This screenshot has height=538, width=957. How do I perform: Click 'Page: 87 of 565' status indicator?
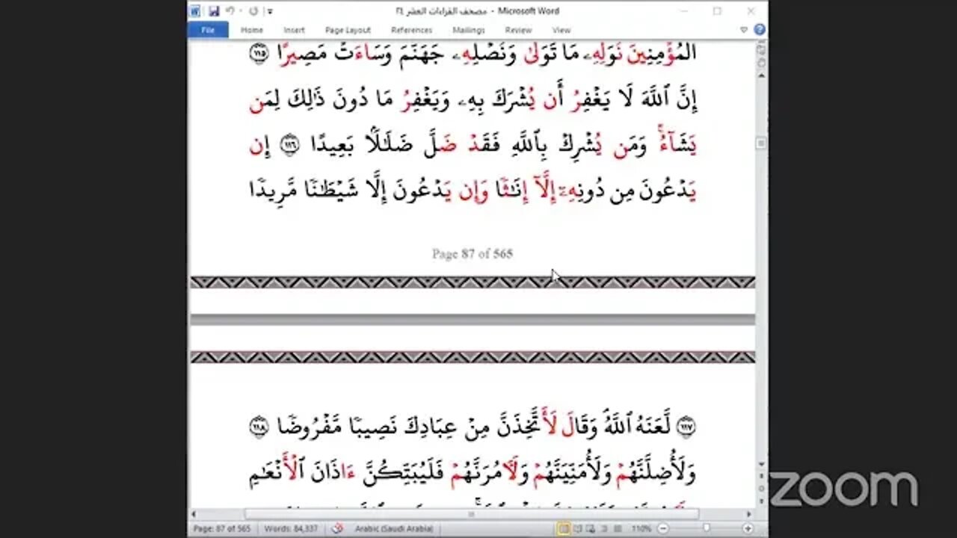pos(224,529)
